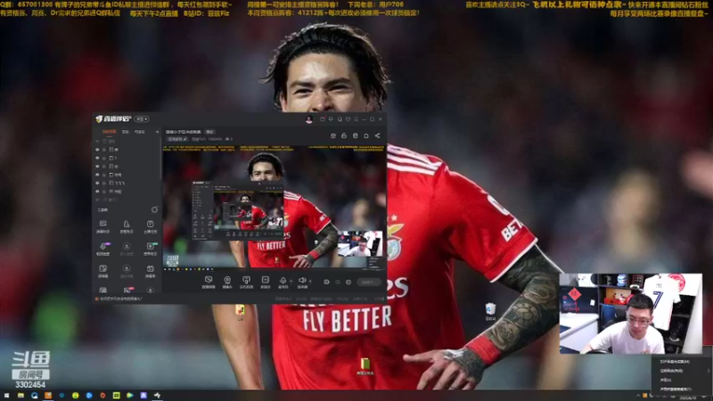713x401 pixels.
Task: Click the speaker volume icon in the bottom toolbar
Action: coord(301,280)
